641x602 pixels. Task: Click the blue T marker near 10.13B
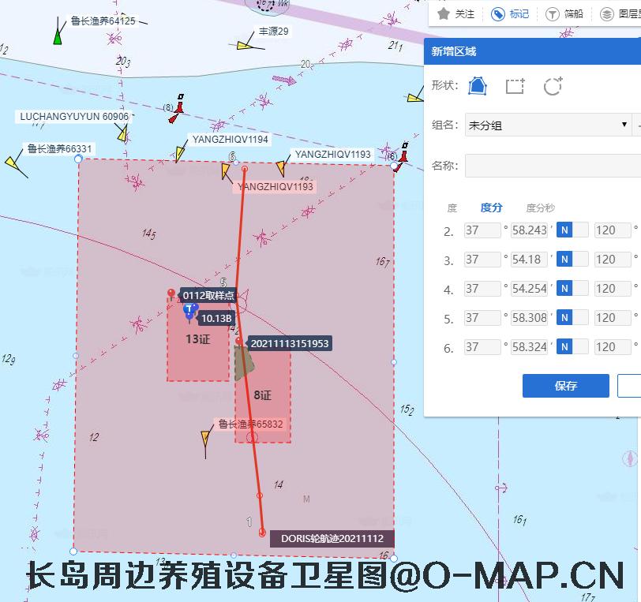coord(189,312)
